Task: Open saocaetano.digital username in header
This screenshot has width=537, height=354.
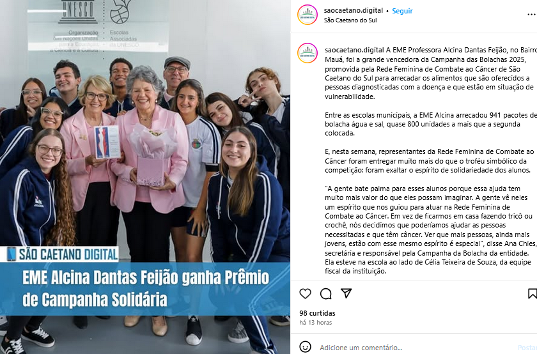Action: [354, 11]
